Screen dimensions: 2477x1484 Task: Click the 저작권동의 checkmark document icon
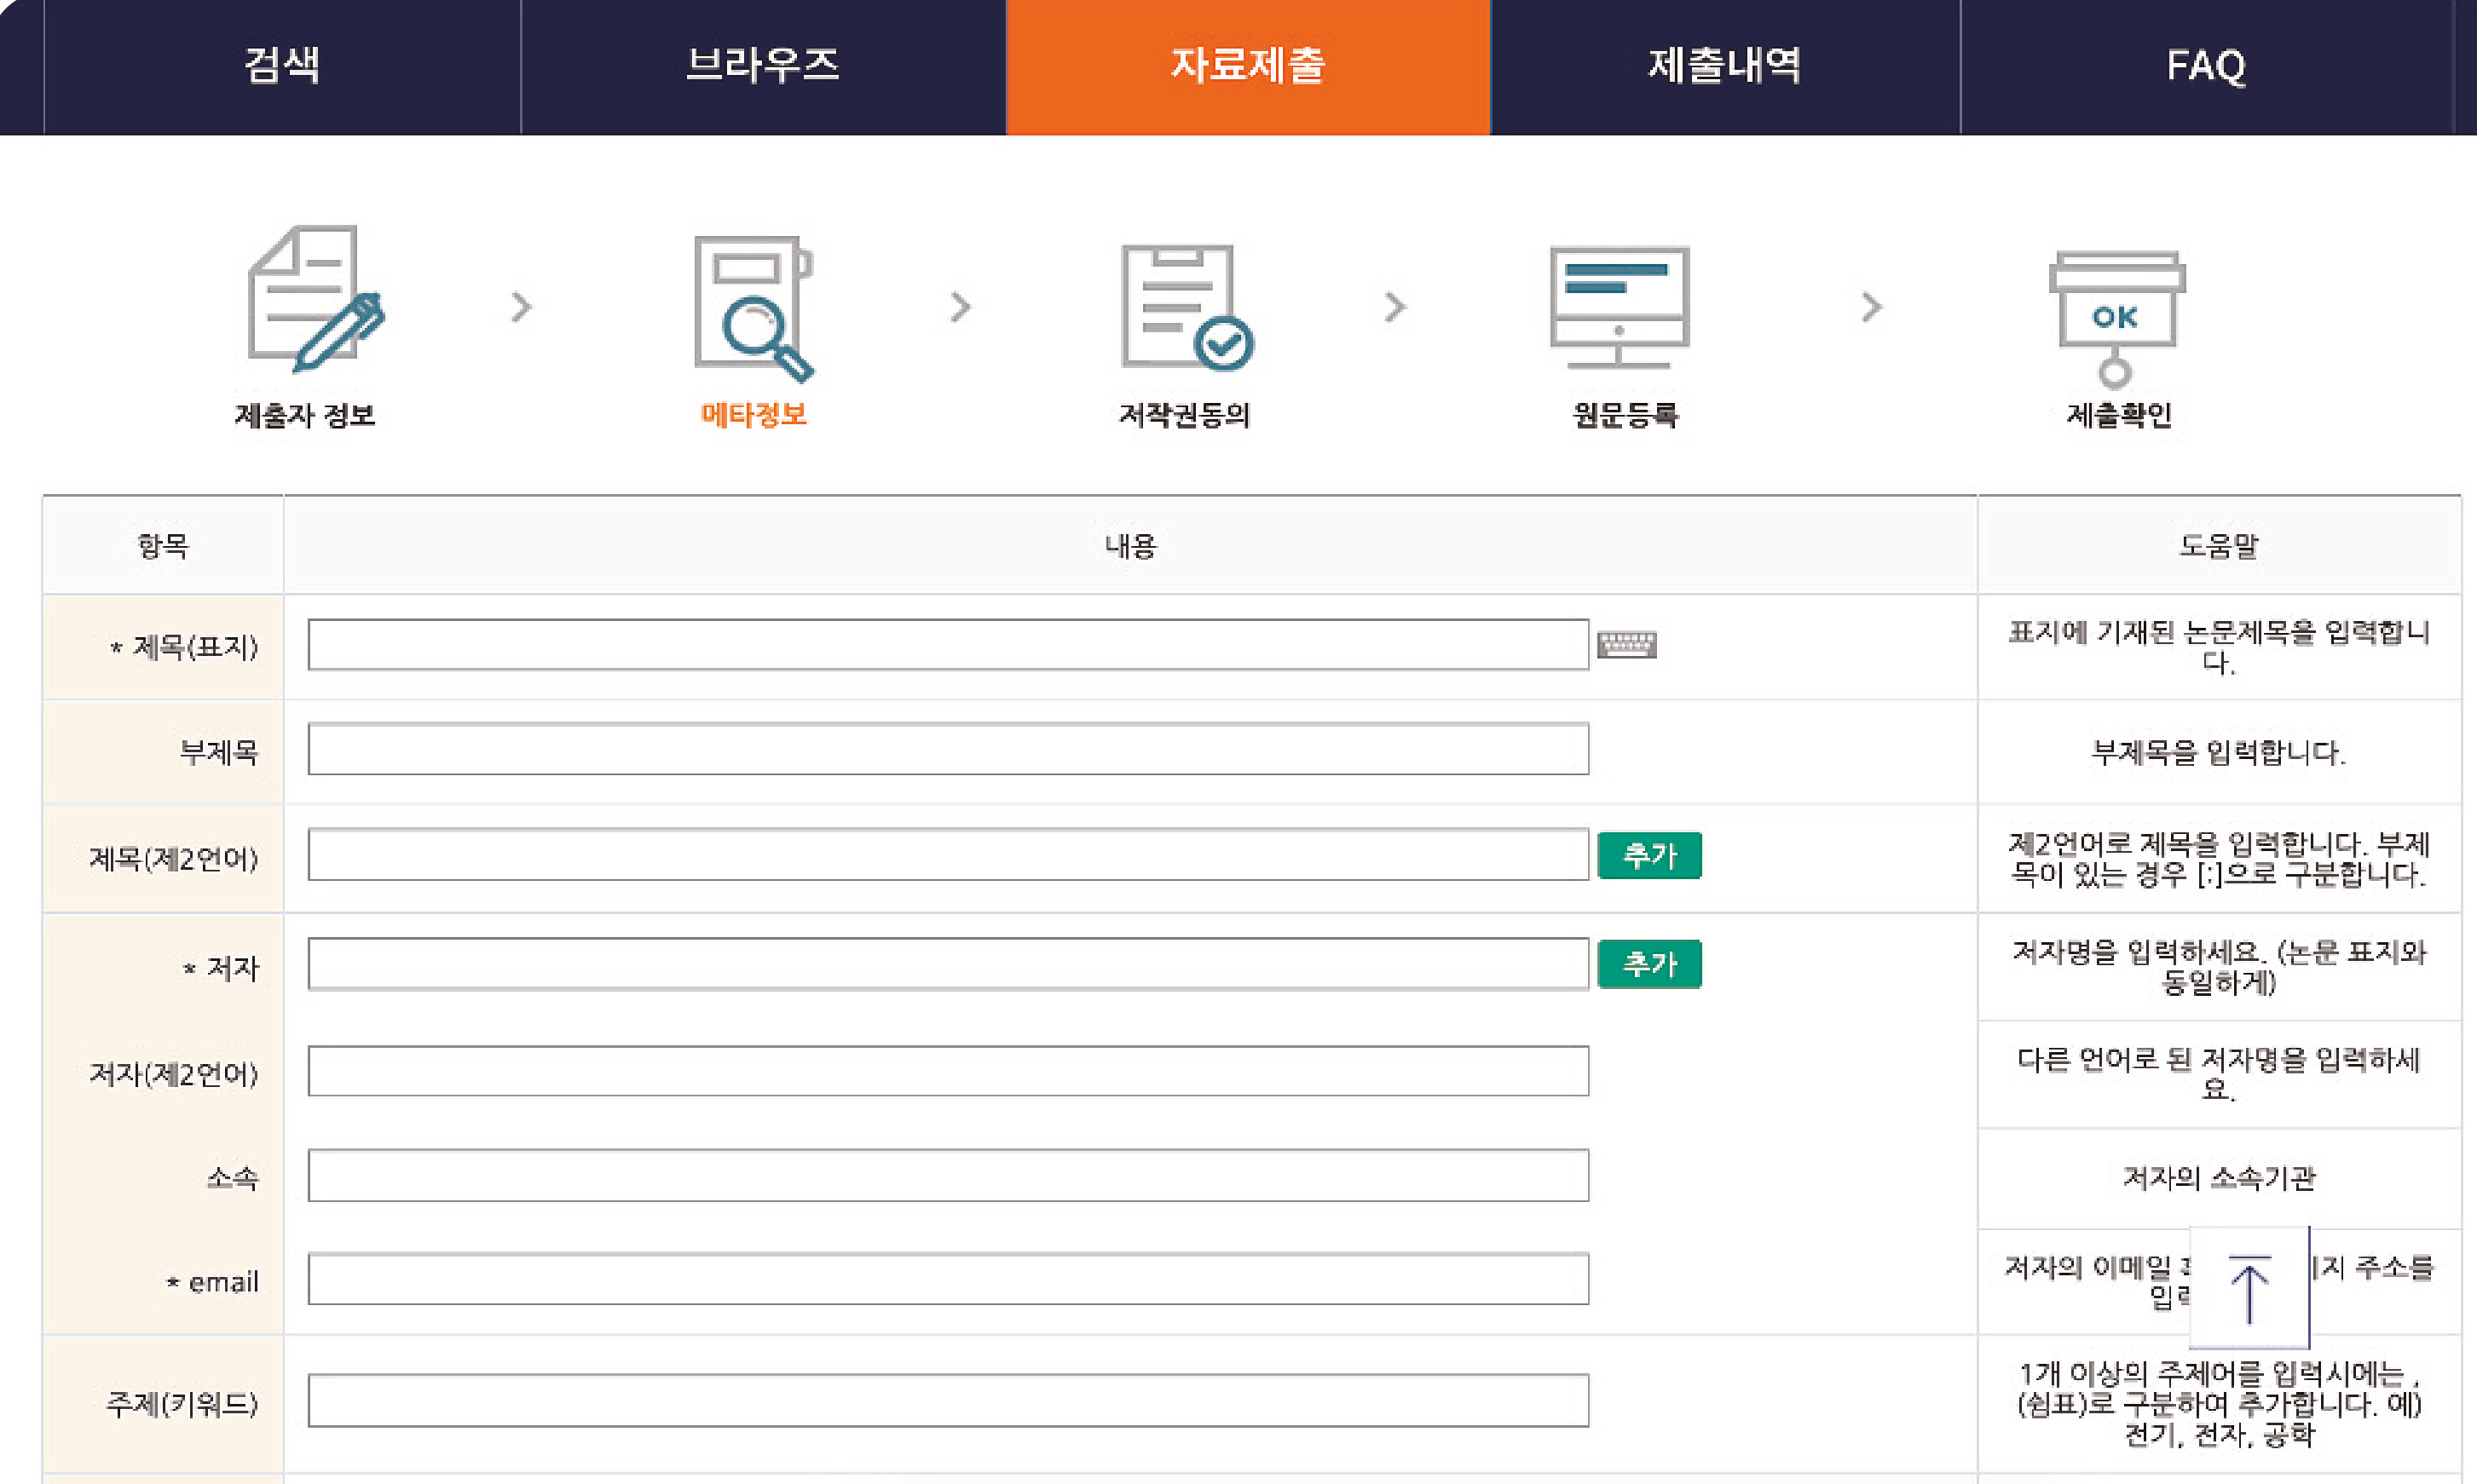pos(1185,307)
